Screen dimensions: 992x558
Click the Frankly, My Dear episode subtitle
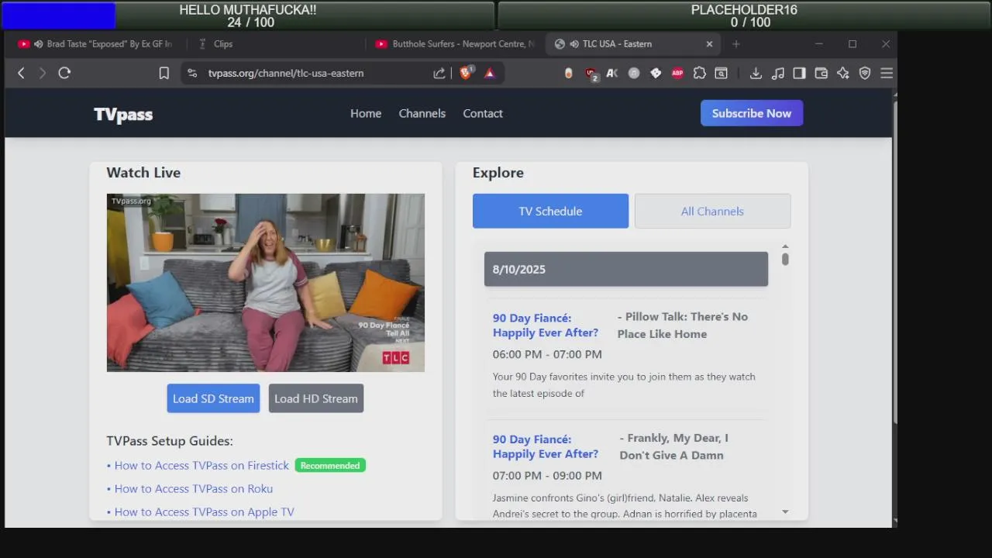pyautogui.click(x=674, y=446)
